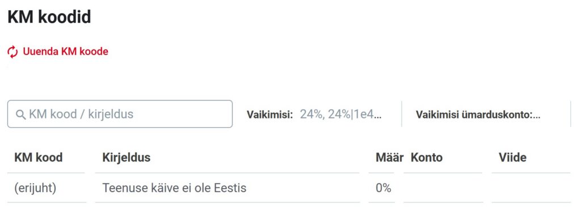Image resolution: width=581 pixels, height=207 pixels.
Task: Click the ellipsis after Vaikimisi ümarduskonto
Action: click(536, 115)
